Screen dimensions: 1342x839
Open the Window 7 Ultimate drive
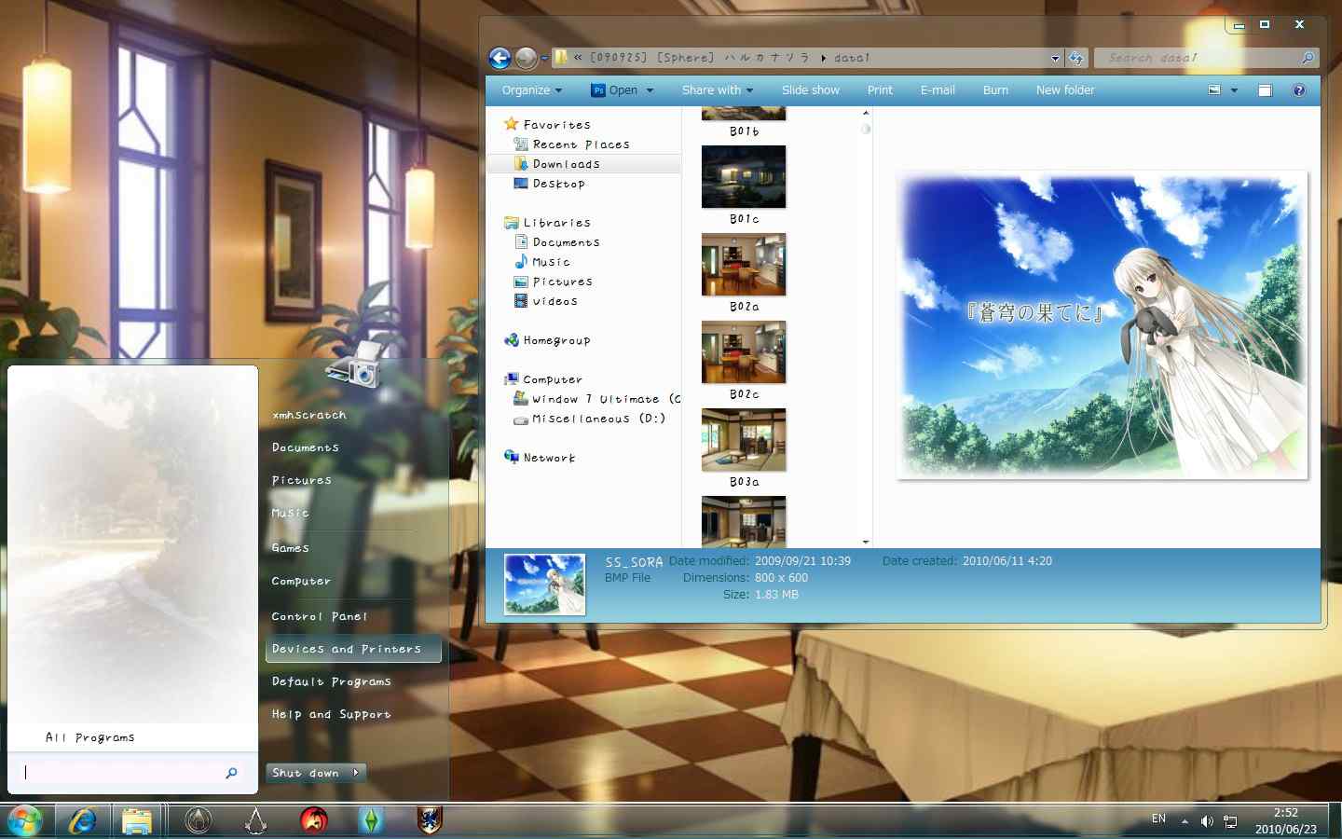(596, 399)
